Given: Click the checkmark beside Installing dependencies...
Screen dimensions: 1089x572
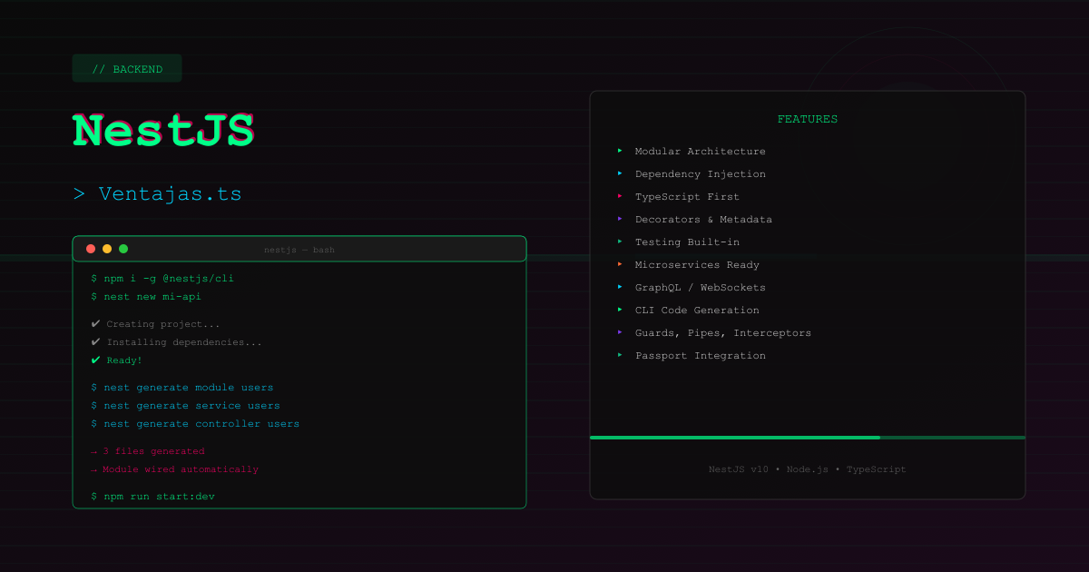Looking at the screenshot, I should [95, 342].
